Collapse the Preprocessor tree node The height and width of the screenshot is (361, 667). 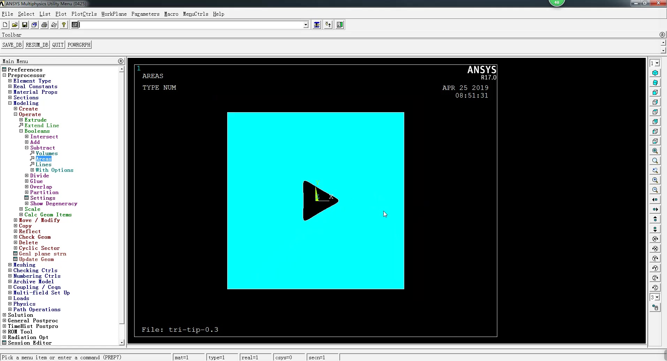4,75
